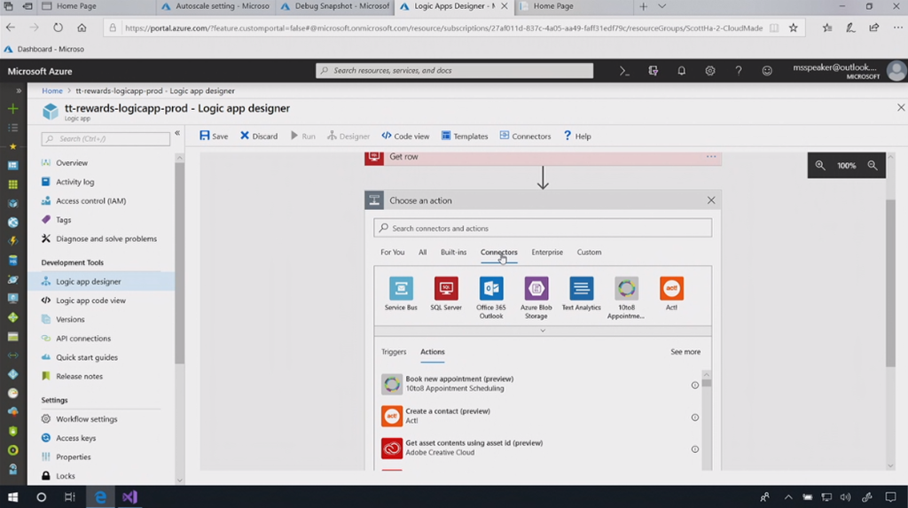The width and height of the screenshot is (908, 508).
Task: Open Cloud Shell from the top bar
Action: pos(624,71)
